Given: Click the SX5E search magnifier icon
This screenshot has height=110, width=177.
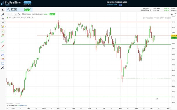Looking at the screenshot, I should tap(8, 9).
